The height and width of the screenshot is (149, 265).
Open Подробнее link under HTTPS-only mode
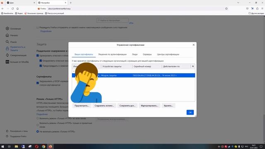42,114
